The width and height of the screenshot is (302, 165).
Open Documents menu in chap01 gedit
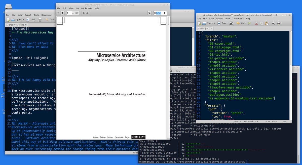point(47,15)
